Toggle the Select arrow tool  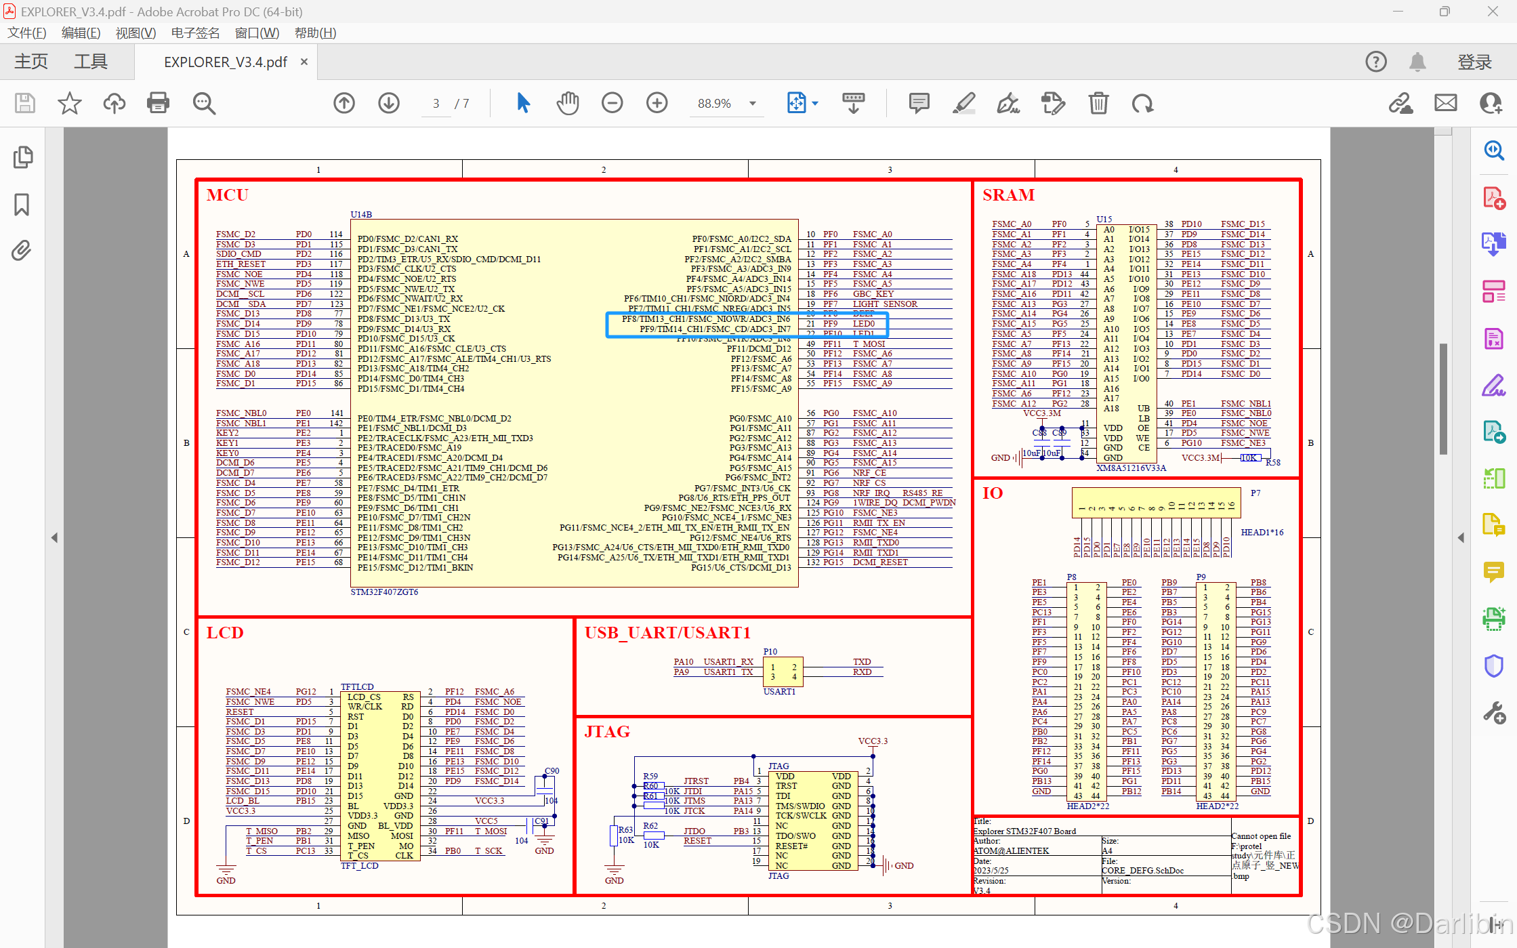pyautogui.click(x=522, y=103)
